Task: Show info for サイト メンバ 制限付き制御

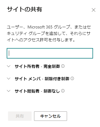Action: (72, 78)
